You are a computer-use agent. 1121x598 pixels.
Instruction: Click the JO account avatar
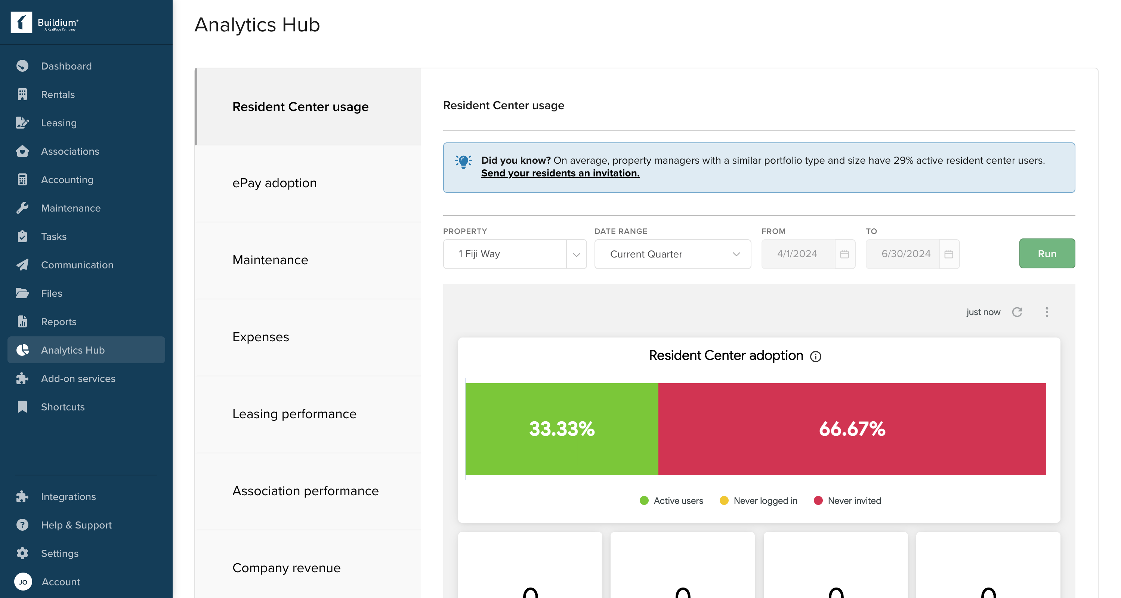(x=23, y=582)
